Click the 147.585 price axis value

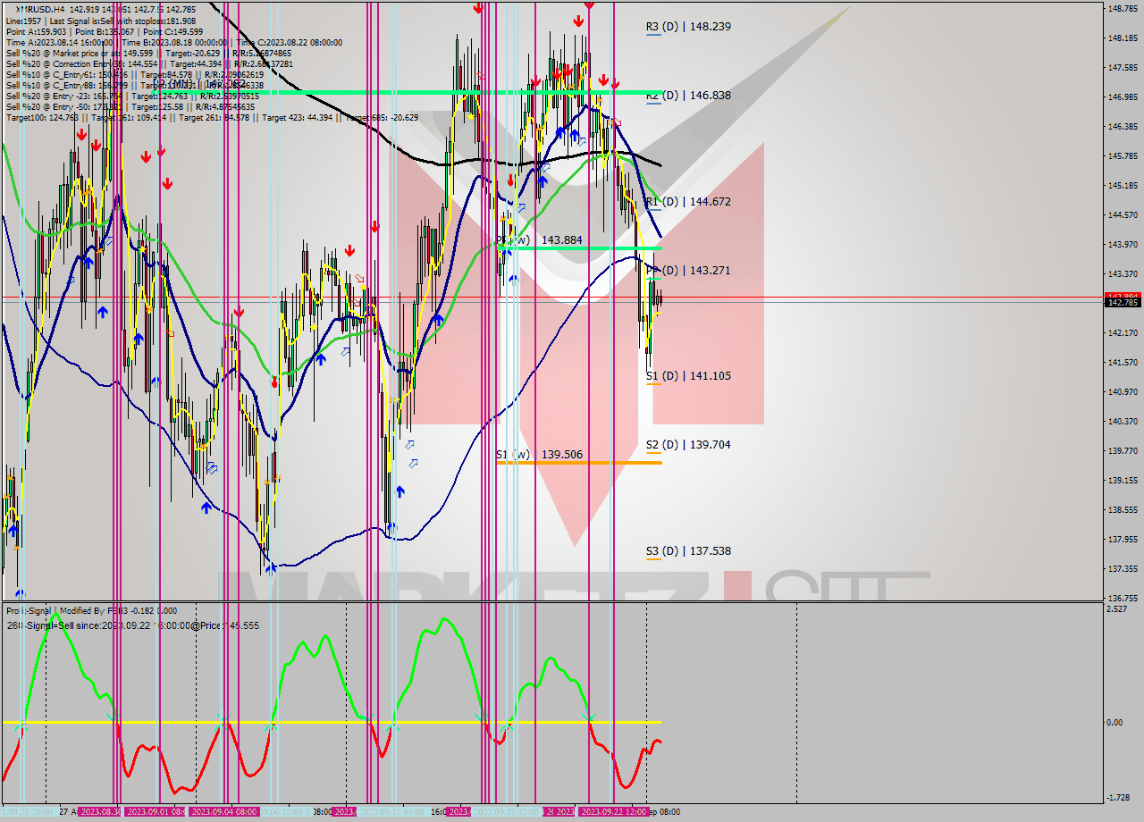click(1123, 68)
